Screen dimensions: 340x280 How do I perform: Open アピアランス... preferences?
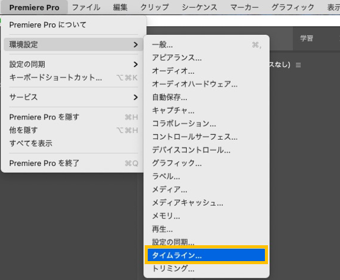click(x=206, y=57)
